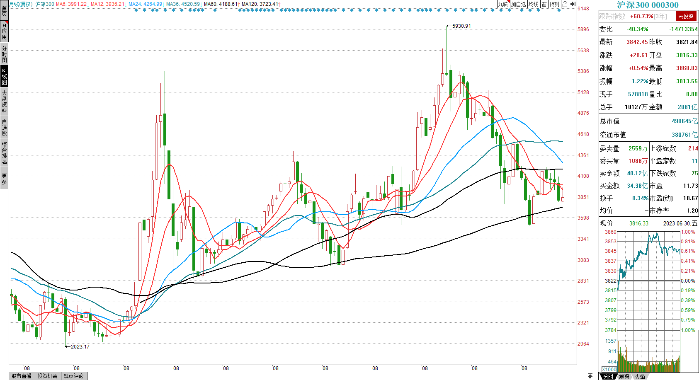Switch to 分时图 view
The height and width of the screenshot is (380, 699).
[4, 54]
